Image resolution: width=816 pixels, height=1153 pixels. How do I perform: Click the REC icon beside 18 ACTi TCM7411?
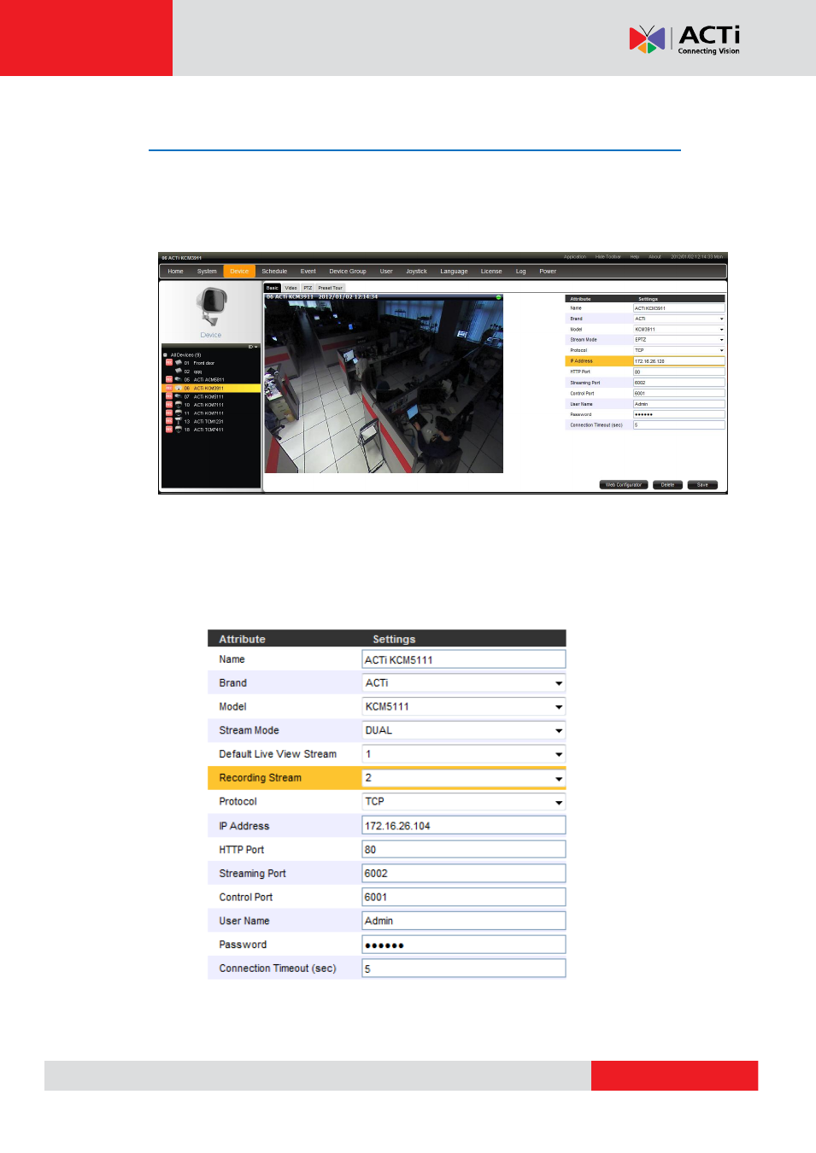[x=169, y=430]
